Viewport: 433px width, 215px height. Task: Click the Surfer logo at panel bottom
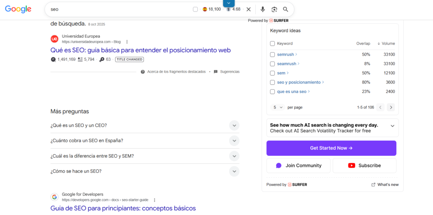tap(297, 185)
